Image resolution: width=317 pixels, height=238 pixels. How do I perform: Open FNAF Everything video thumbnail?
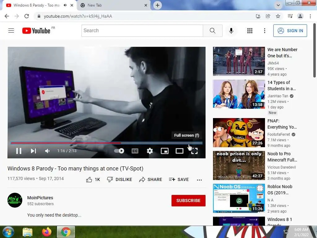click(239, 133)
